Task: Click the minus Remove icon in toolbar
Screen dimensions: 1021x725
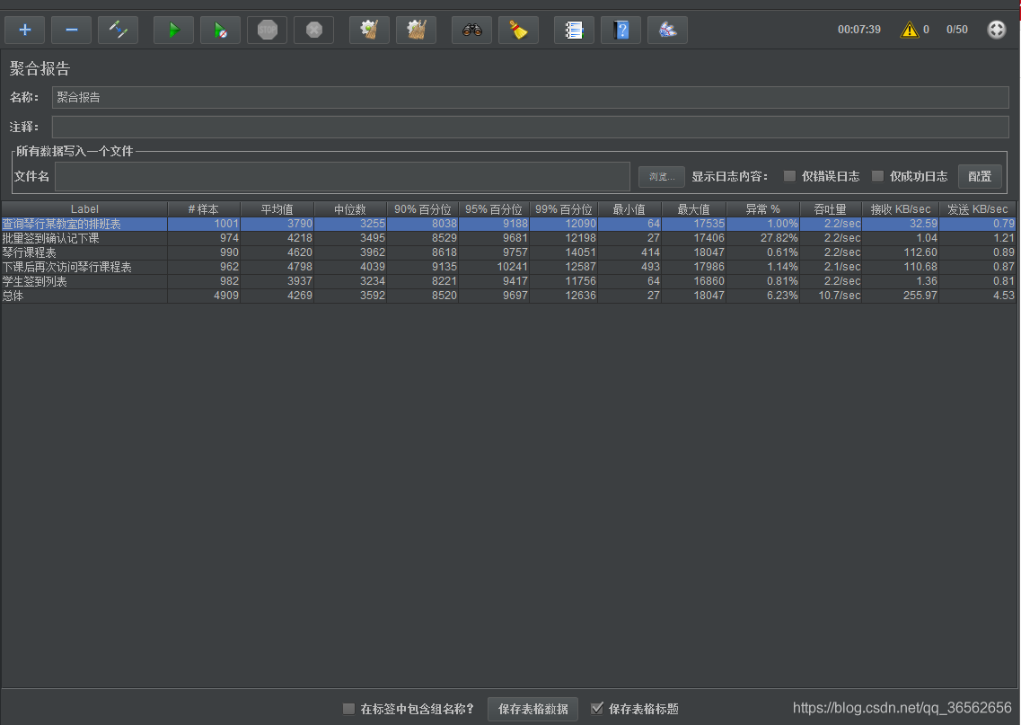Action: pyautogui.click(x=72, y=30)
